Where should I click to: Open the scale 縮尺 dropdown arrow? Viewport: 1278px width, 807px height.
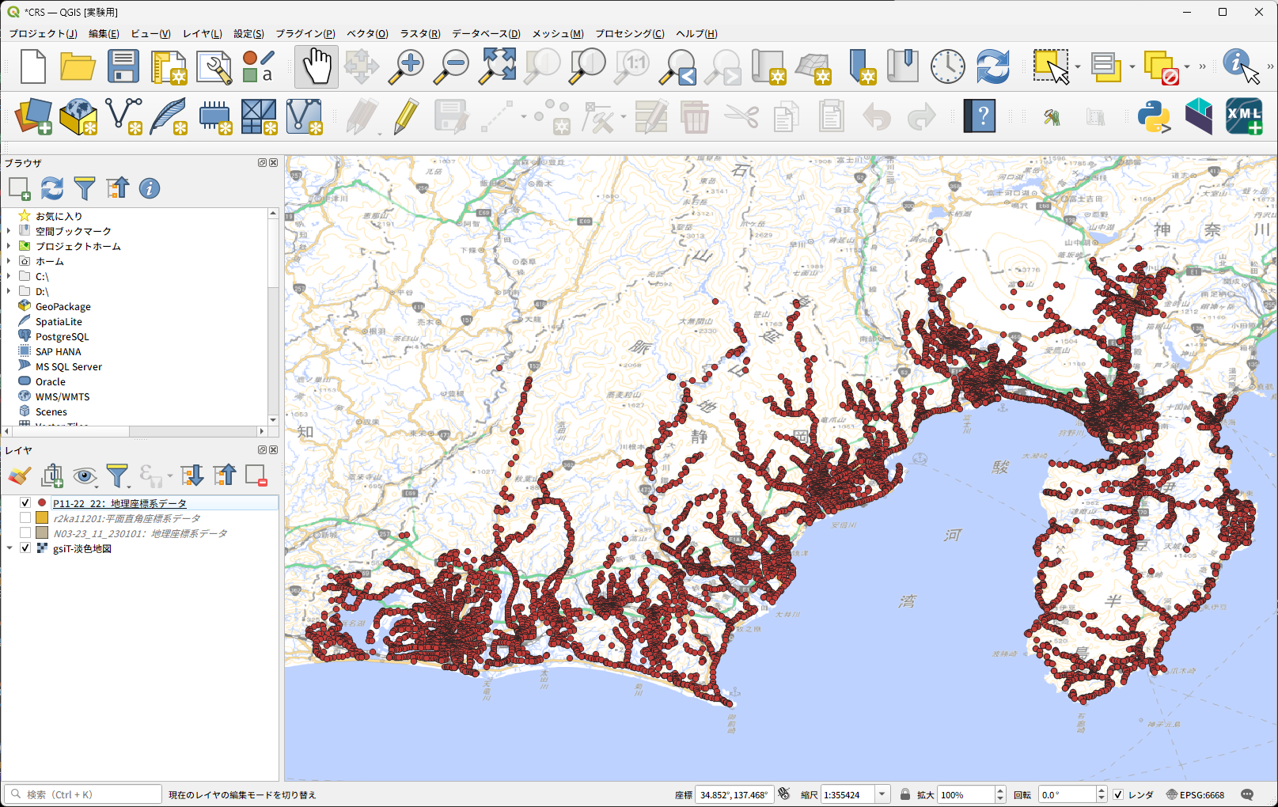882,794
